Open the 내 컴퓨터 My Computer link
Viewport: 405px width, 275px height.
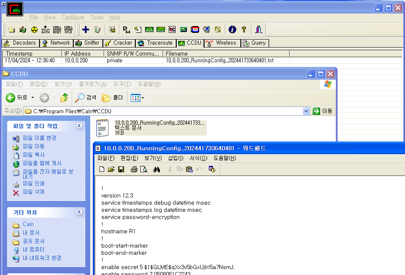tap(34, 249)
